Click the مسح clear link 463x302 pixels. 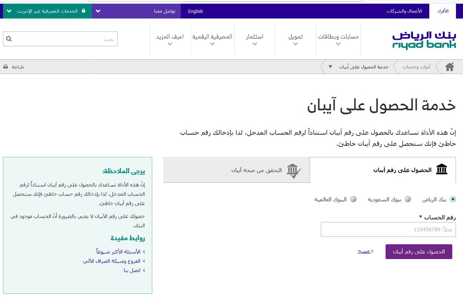pyautogui.click(x=365, y=251)
